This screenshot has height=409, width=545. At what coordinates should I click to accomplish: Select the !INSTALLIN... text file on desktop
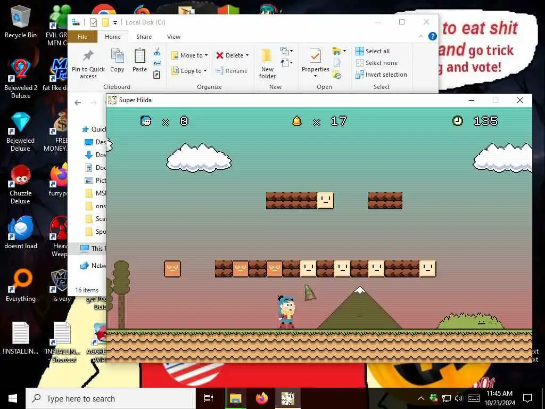click(21, 338)
